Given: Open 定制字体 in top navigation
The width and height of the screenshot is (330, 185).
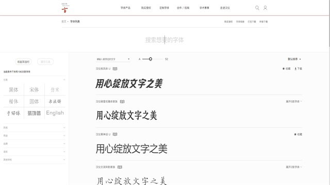Looking at the screenshot, I should tap(164, 8).
